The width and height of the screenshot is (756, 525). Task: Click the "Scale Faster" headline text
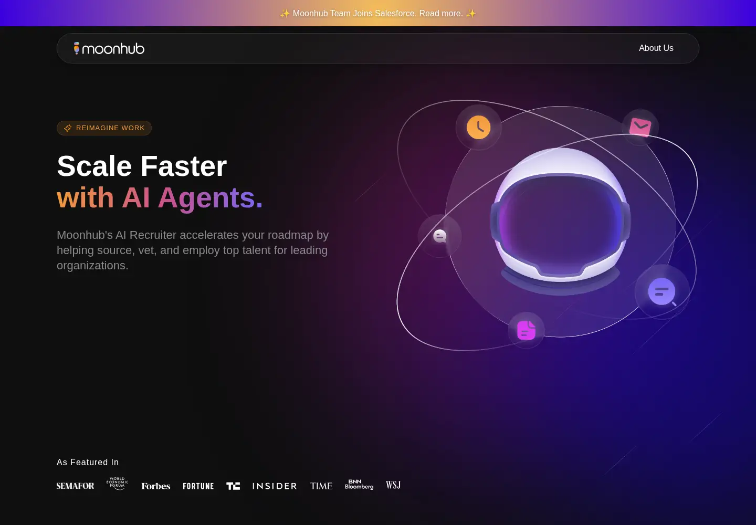[x=142, y=166]
